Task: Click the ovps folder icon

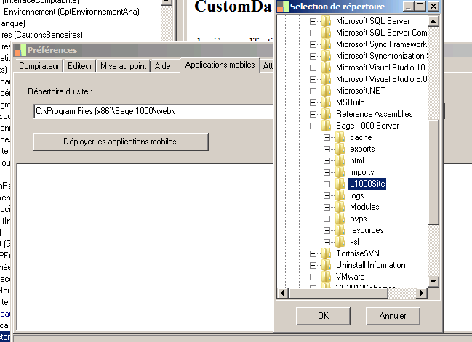Action: [x=340, y=219]
